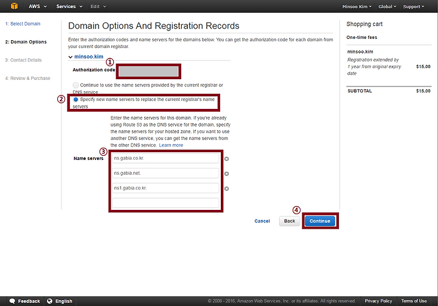This screenshot has height=306, width=438.
Task: Click the globe language icon
Action: click(50, 301)
